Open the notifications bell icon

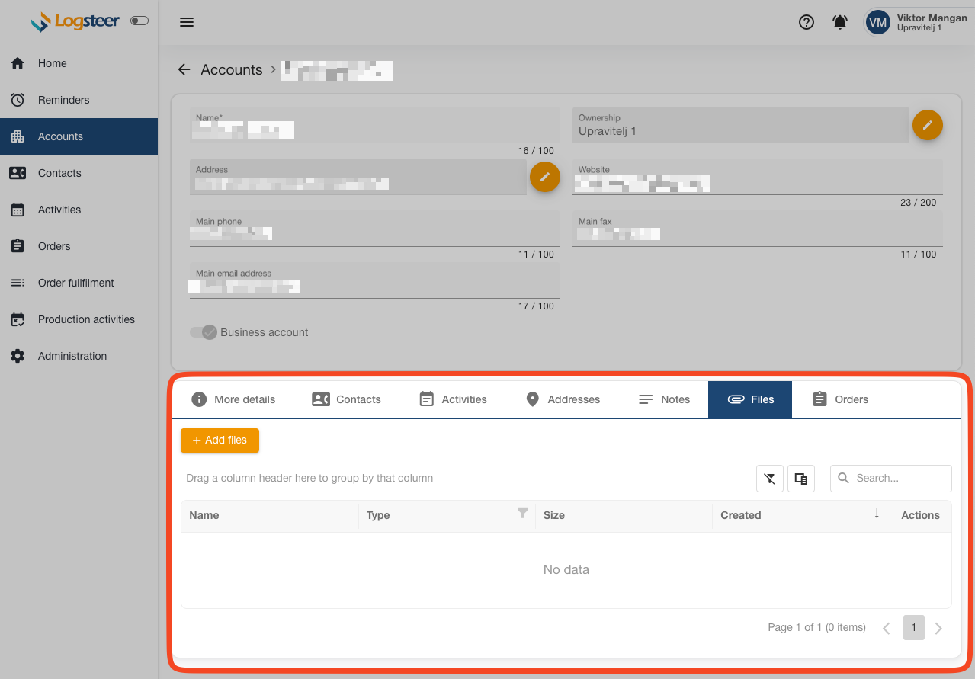[x=839, y=22]
